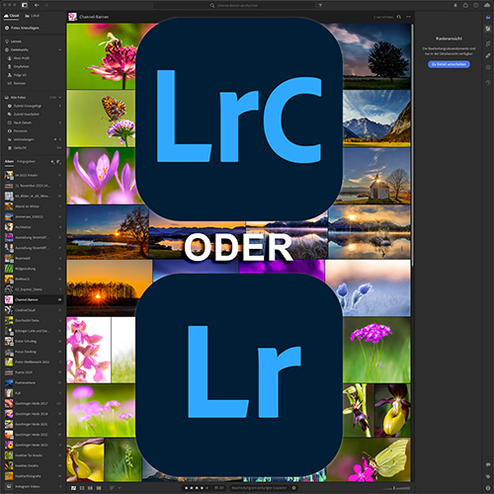The image size is (494, 494).
Task: Open the Masking tool
Action: tap(488, 67)
